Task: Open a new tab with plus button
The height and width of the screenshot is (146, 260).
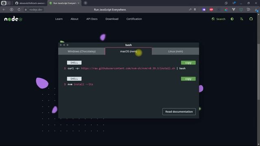Action: [85, 3]
